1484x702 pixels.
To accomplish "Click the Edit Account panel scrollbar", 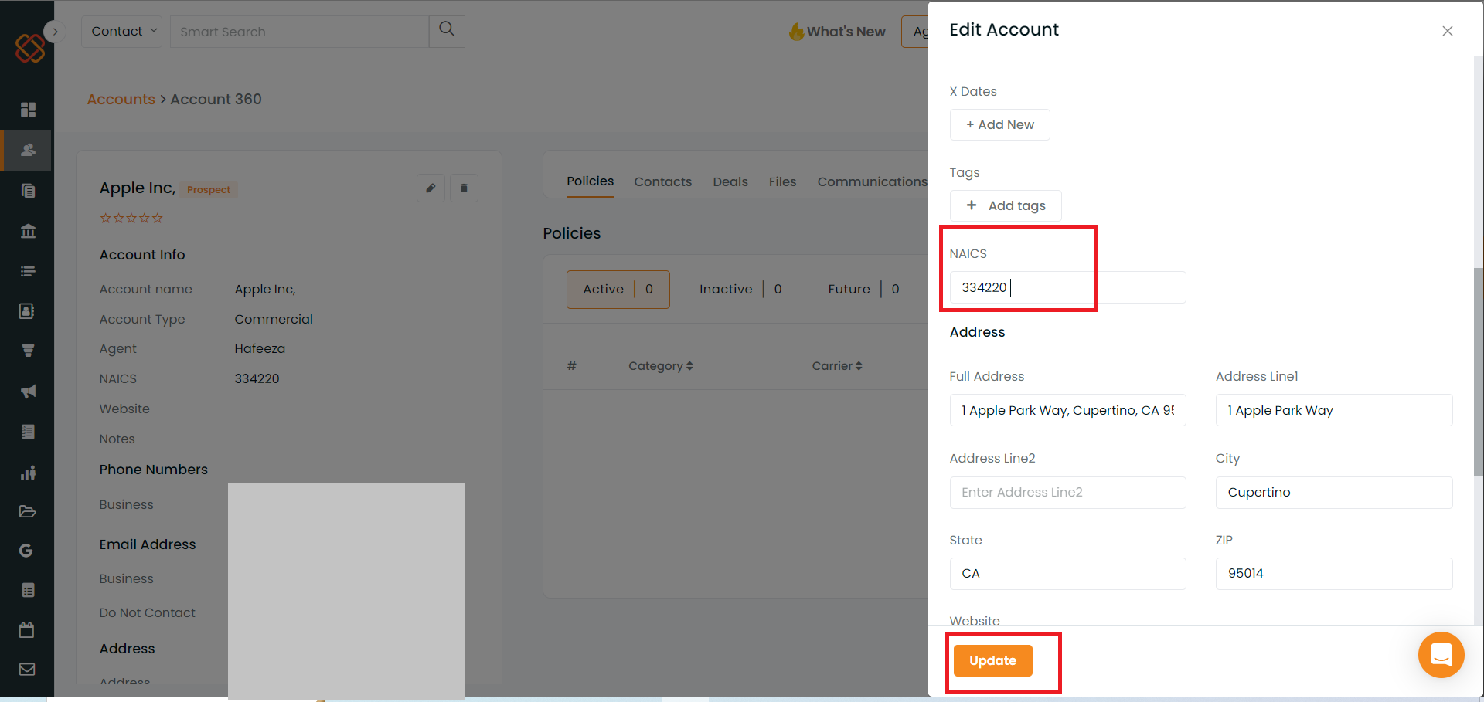I will coord(1478,371).
